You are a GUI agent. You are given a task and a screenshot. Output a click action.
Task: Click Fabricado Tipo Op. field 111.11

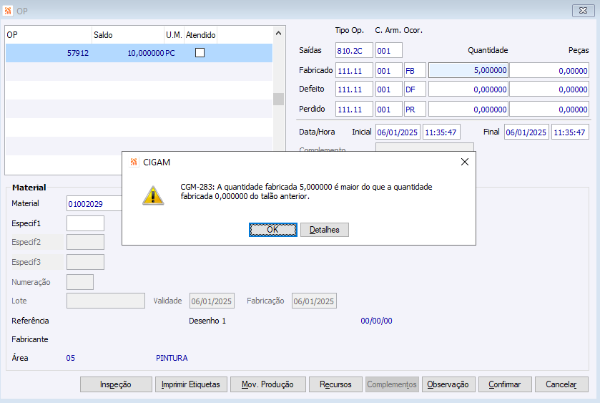pyautogui.click(x=354, y=70)
